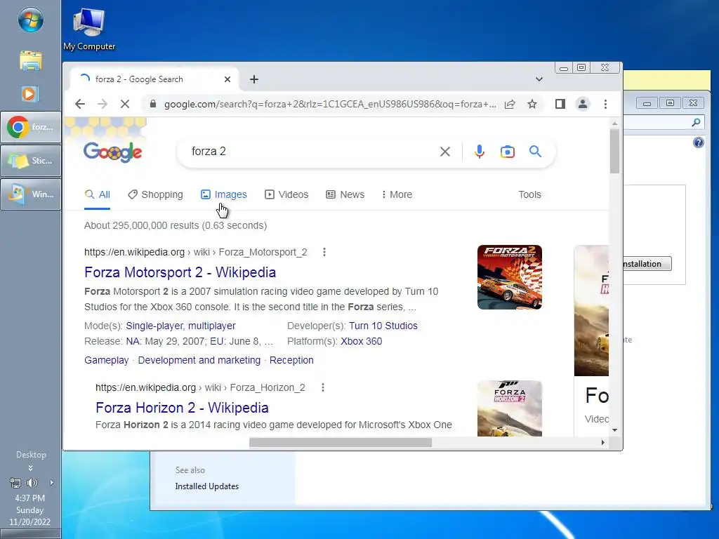
Task: Open the Reception section link
Action: coord(291,360)
